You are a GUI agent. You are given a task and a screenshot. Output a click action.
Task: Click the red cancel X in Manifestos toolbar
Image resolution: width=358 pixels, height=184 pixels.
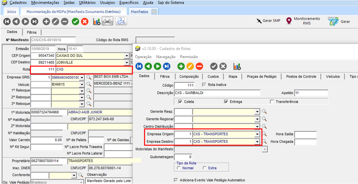pos(84,21)
